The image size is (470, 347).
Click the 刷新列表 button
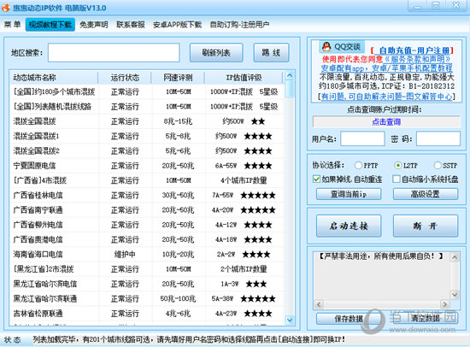216,53
